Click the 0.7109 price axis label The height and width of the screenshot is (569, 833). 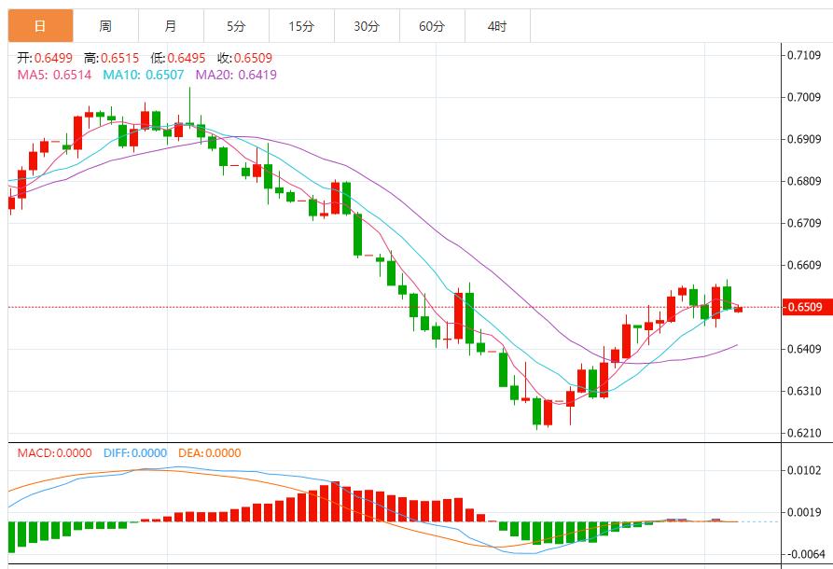tap(804, 55)
